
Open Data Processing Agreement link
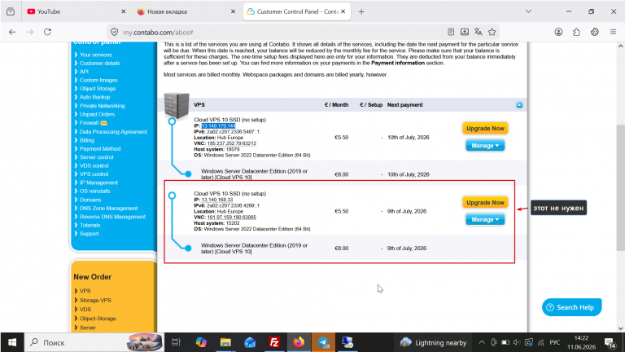(x=113, y=132)
